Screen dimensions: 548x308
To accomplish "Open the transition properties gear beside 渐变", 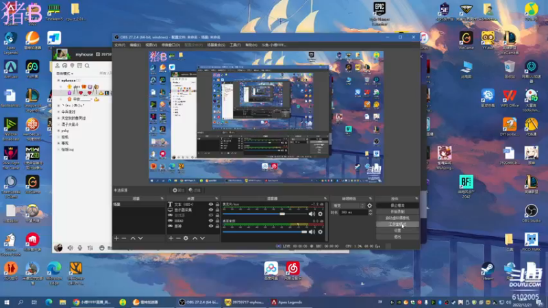I will (369, 206).
